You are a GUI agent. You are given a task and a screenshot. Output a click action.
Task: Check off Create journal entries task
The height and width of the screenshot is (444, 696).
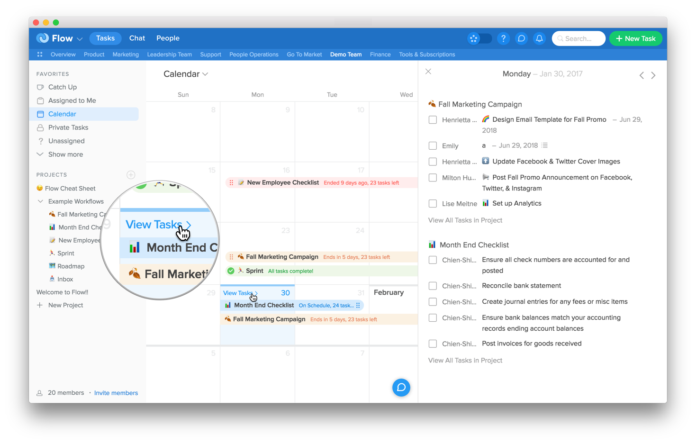coord(433,302)
